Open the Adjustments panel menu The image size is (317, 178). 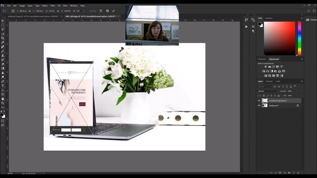[x=302, y=59]
